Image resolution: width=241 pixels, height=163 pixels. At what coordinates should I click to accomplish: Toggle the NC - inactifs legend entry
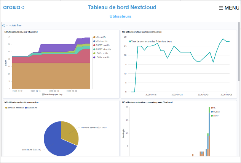click(x=100, y=41)
